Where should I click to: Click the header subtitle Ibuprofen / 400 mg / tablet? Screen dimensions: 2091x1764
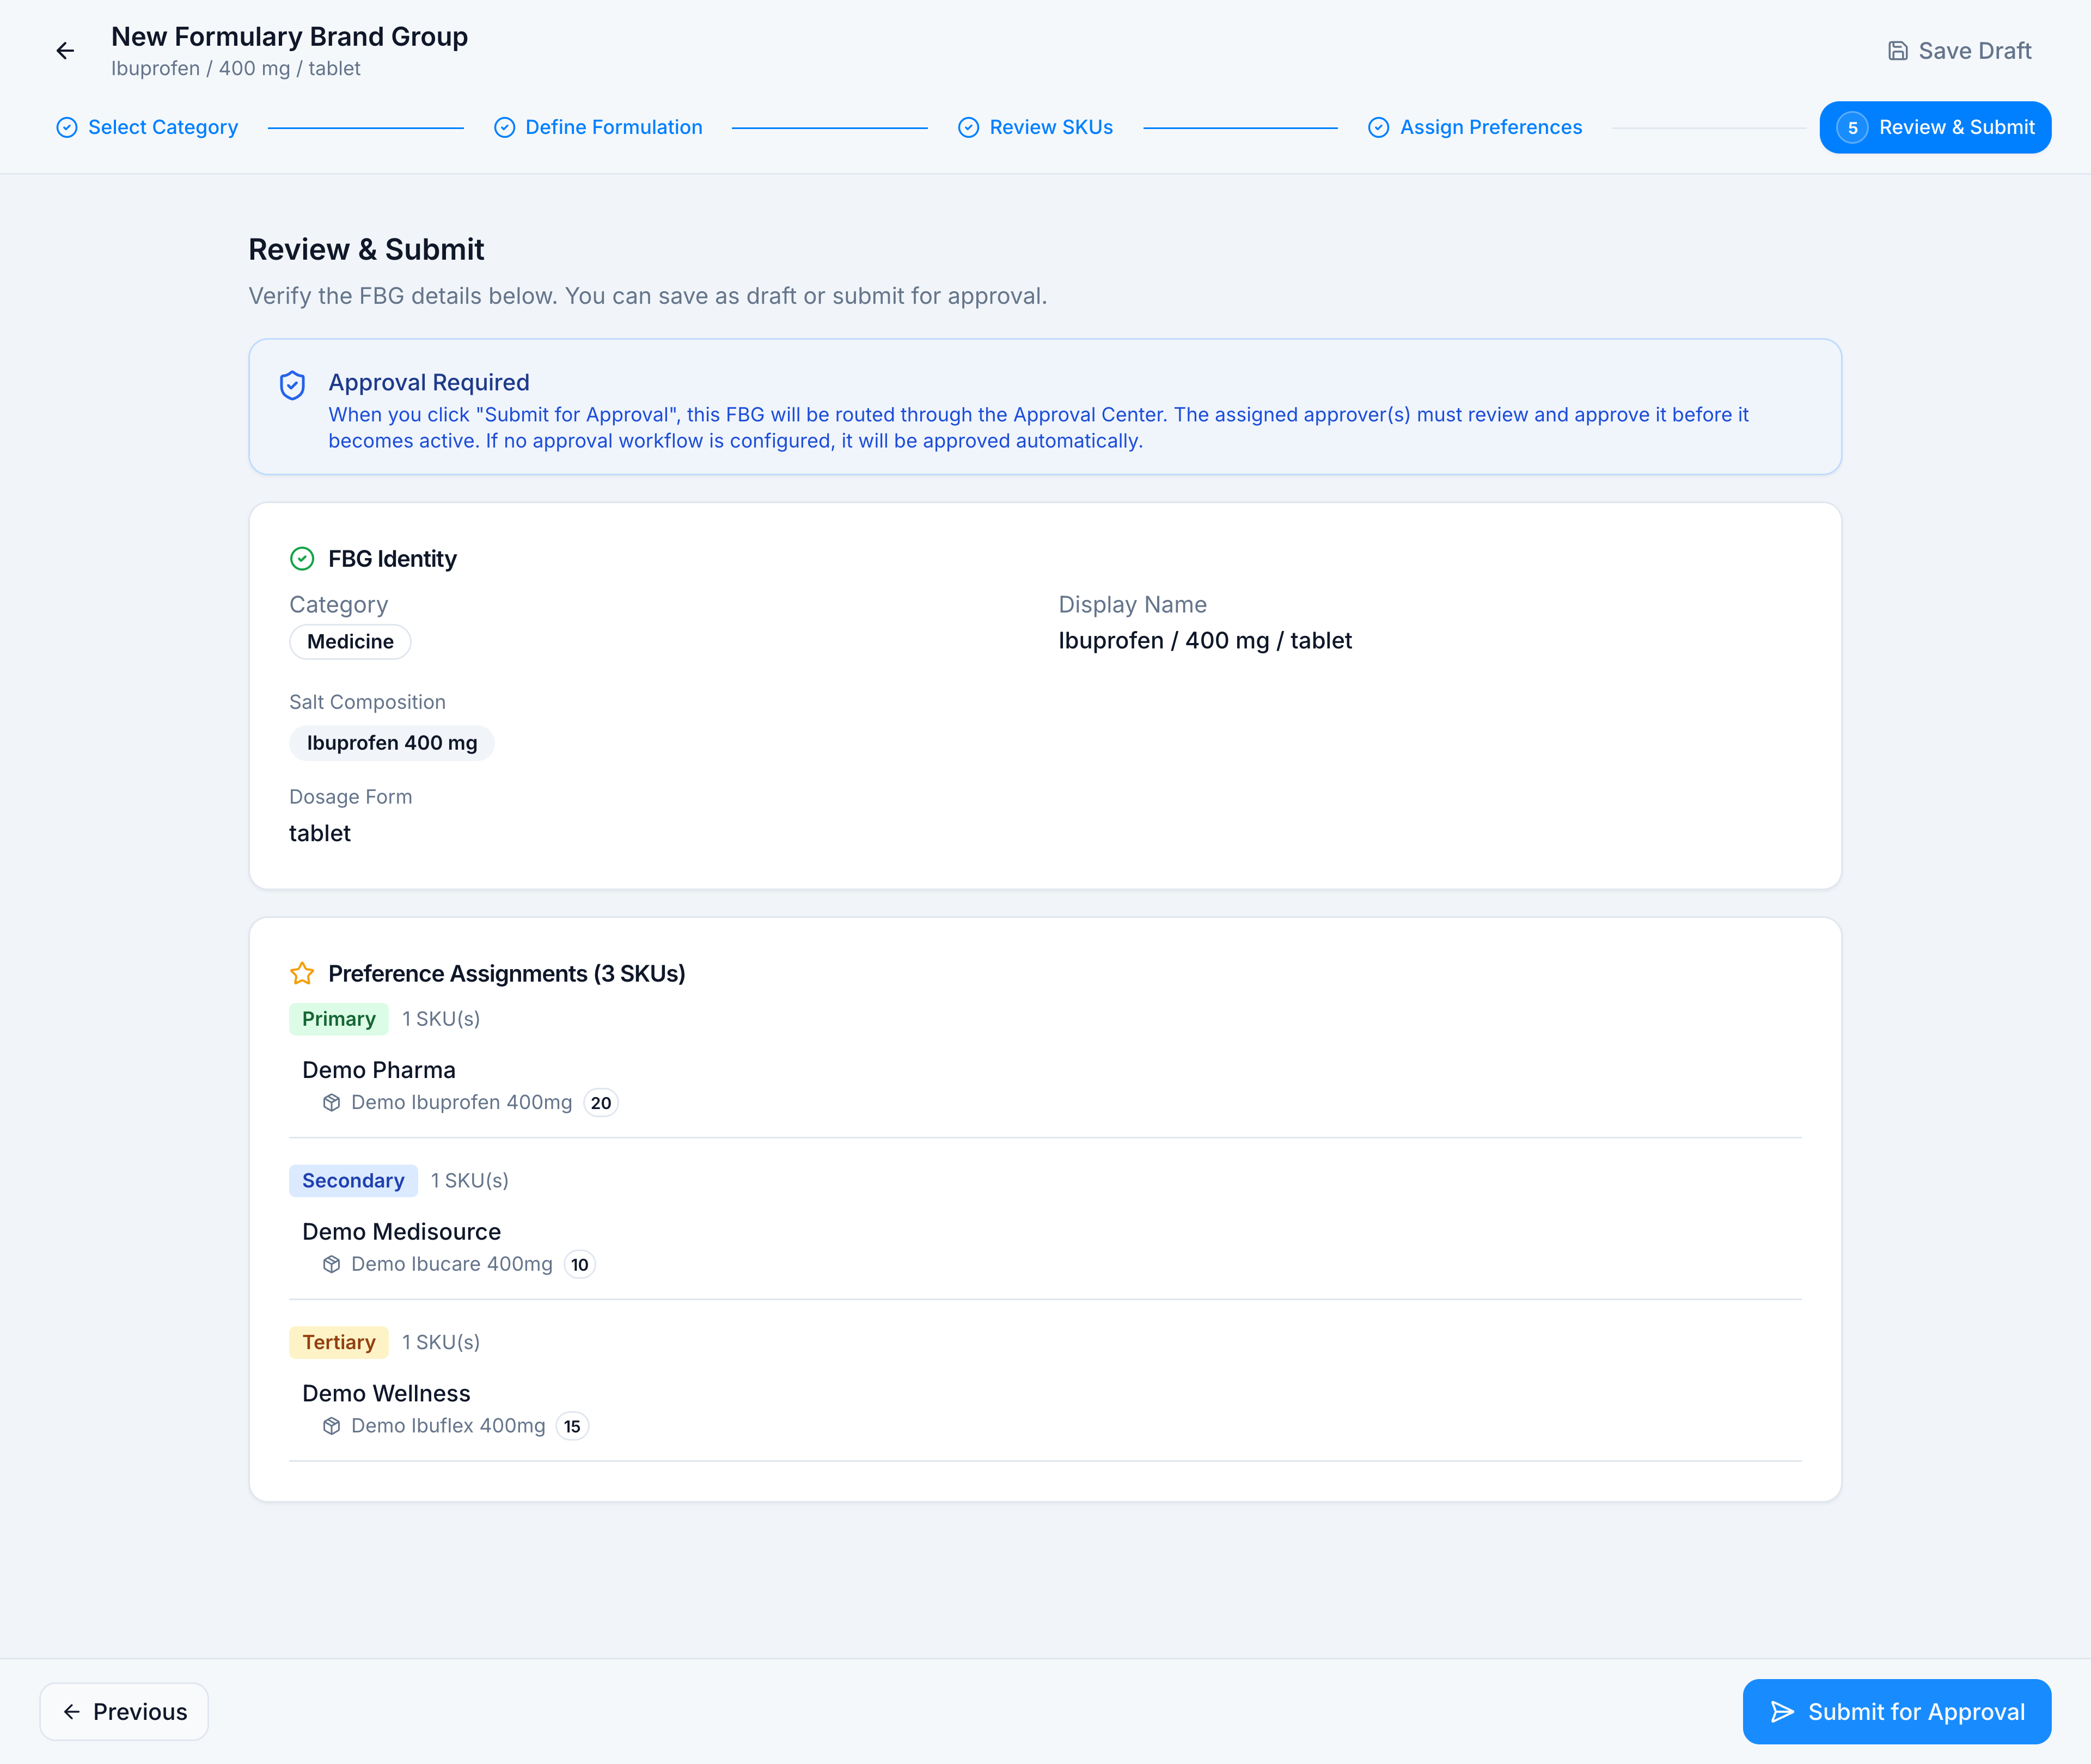(236, 69)
